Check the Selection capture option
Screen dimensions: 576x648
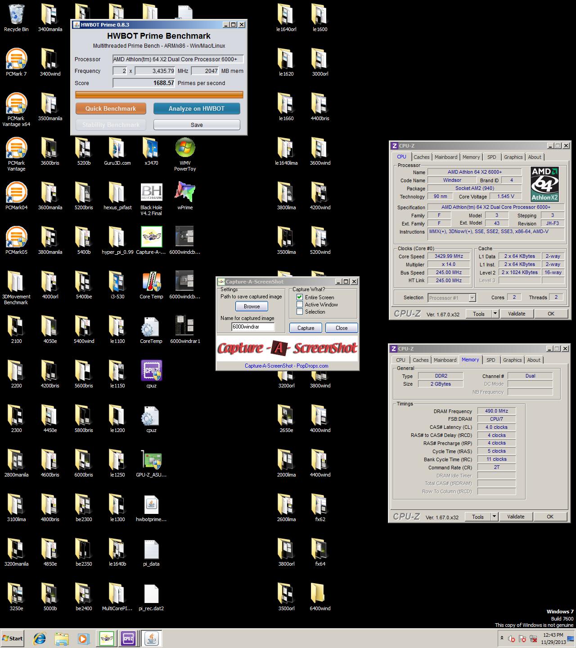[x=300, y=311]
